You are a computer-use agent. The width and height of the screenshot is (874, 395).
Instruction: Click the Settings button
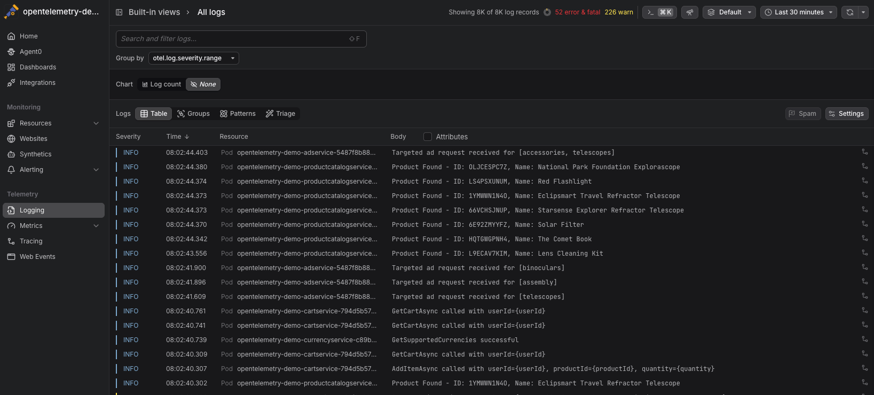[846, 114]
